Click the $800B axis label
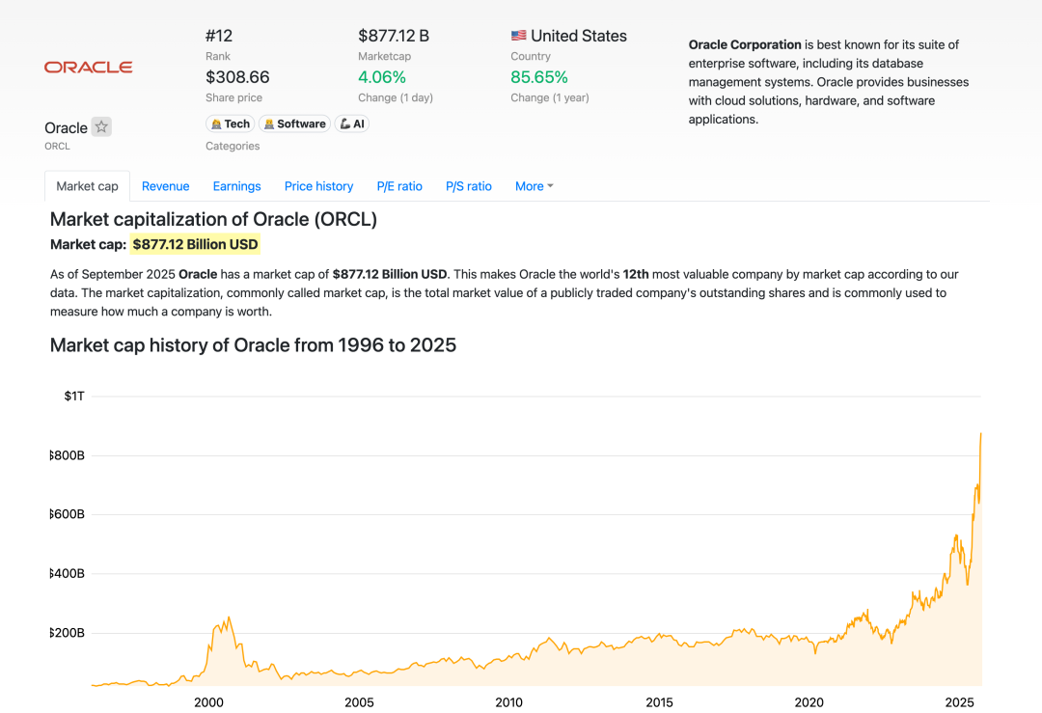The width and height of the screenshot is (1042, 713). click(x=68, y=455)
